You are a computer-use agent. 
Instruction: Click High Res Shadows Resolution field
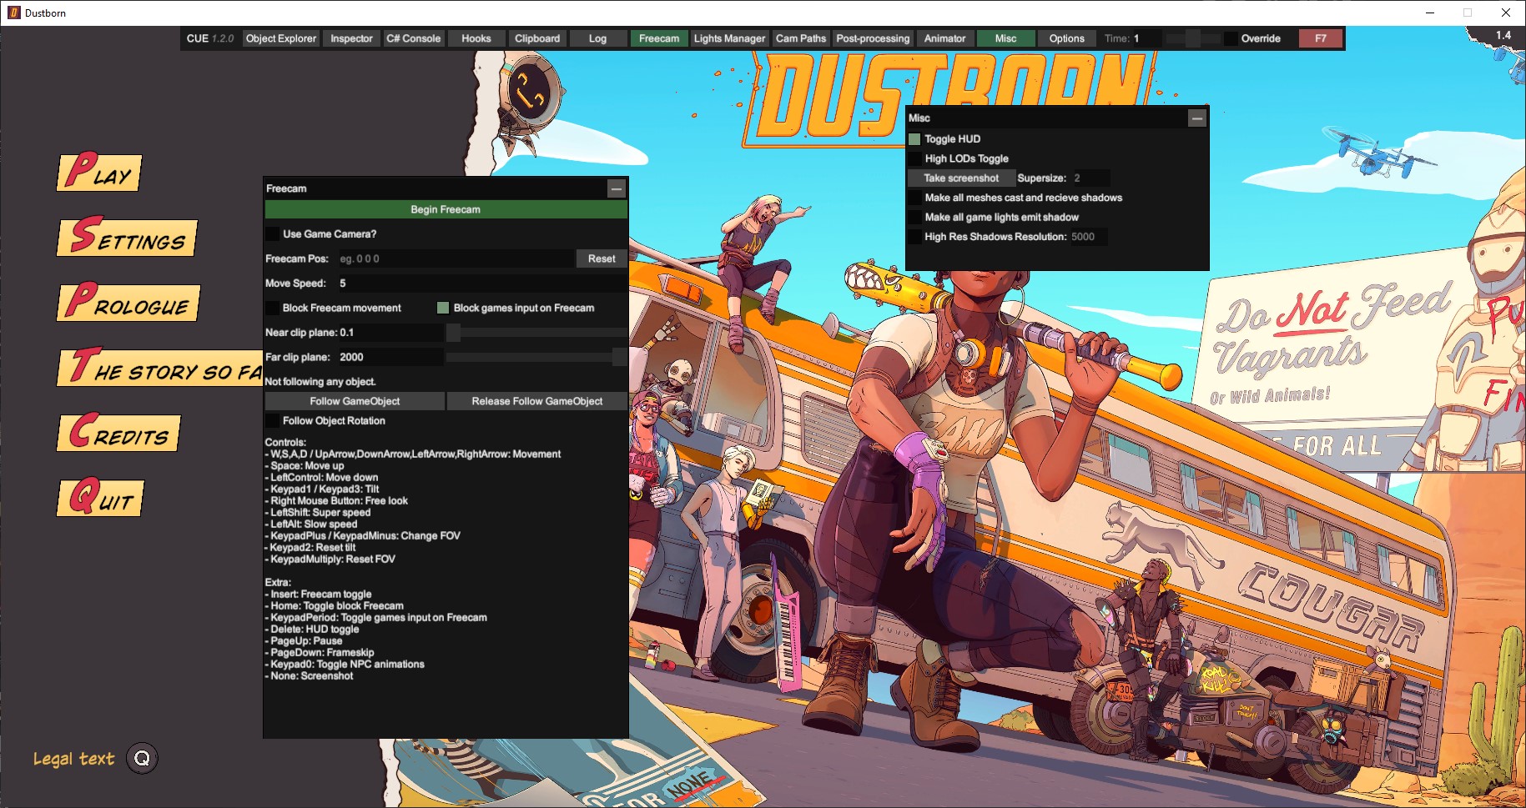pos(1088,237)
